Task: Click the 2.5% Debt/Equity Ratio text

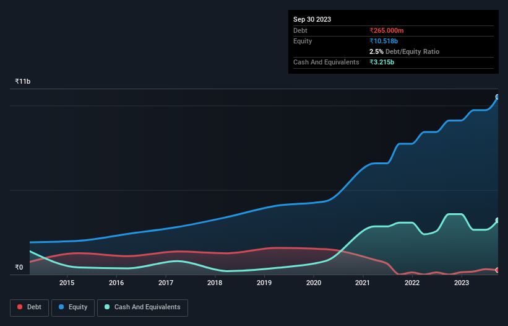Action: click(404, 51)
